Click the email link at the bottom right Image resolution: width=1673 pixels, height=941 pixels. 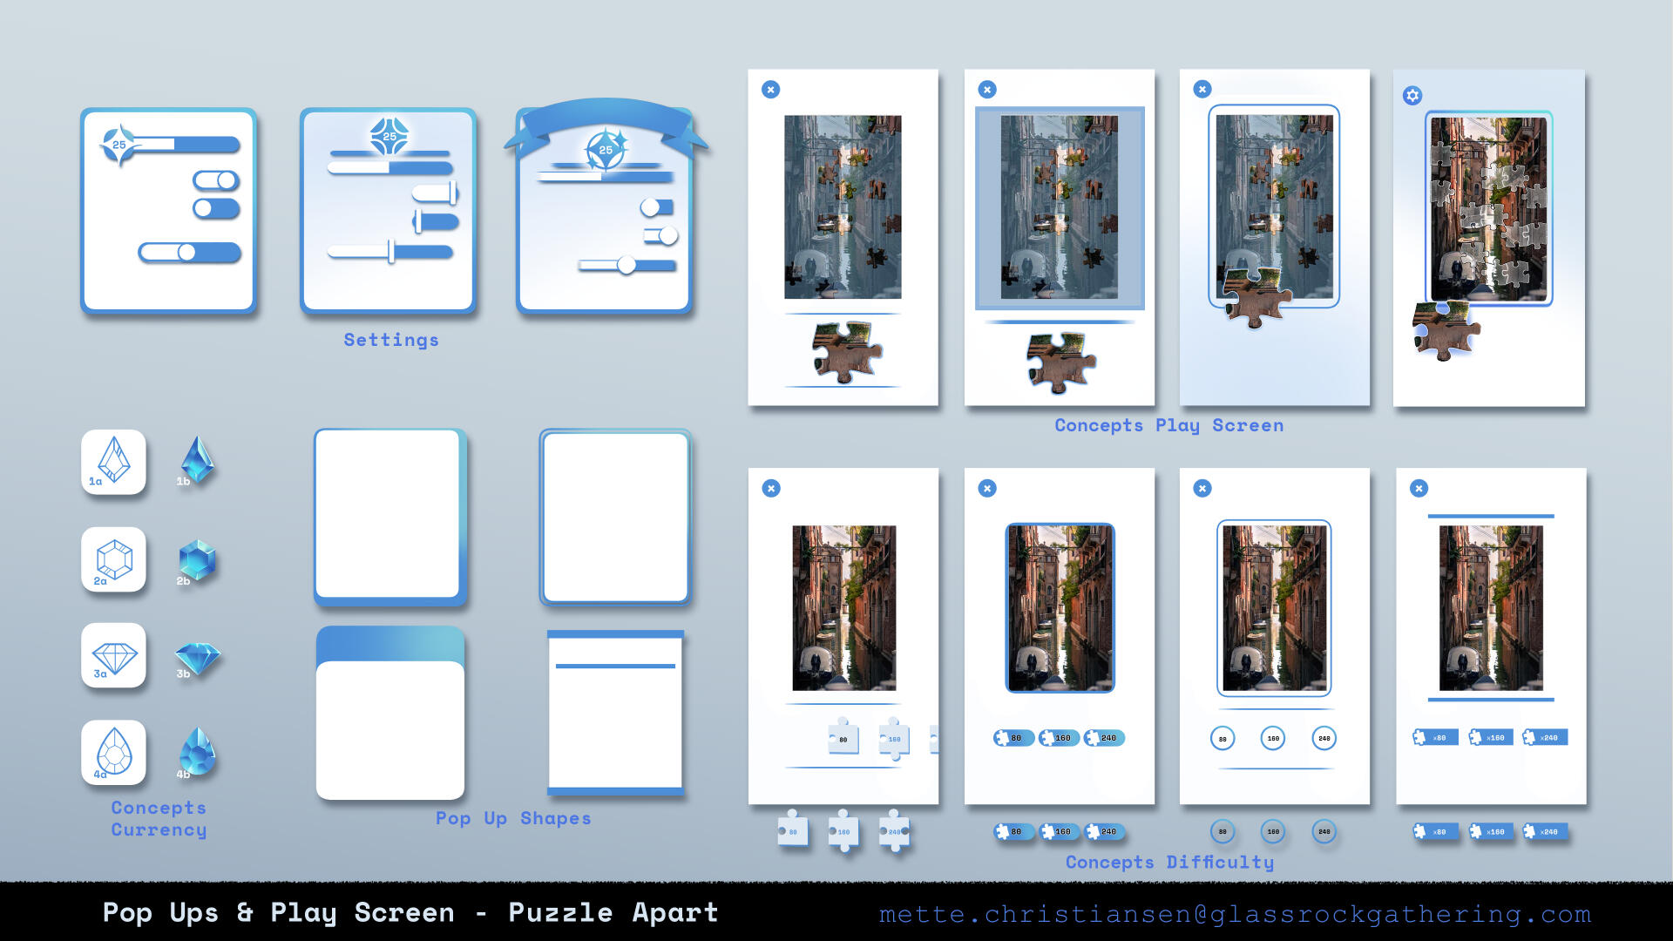[1232, 915]
